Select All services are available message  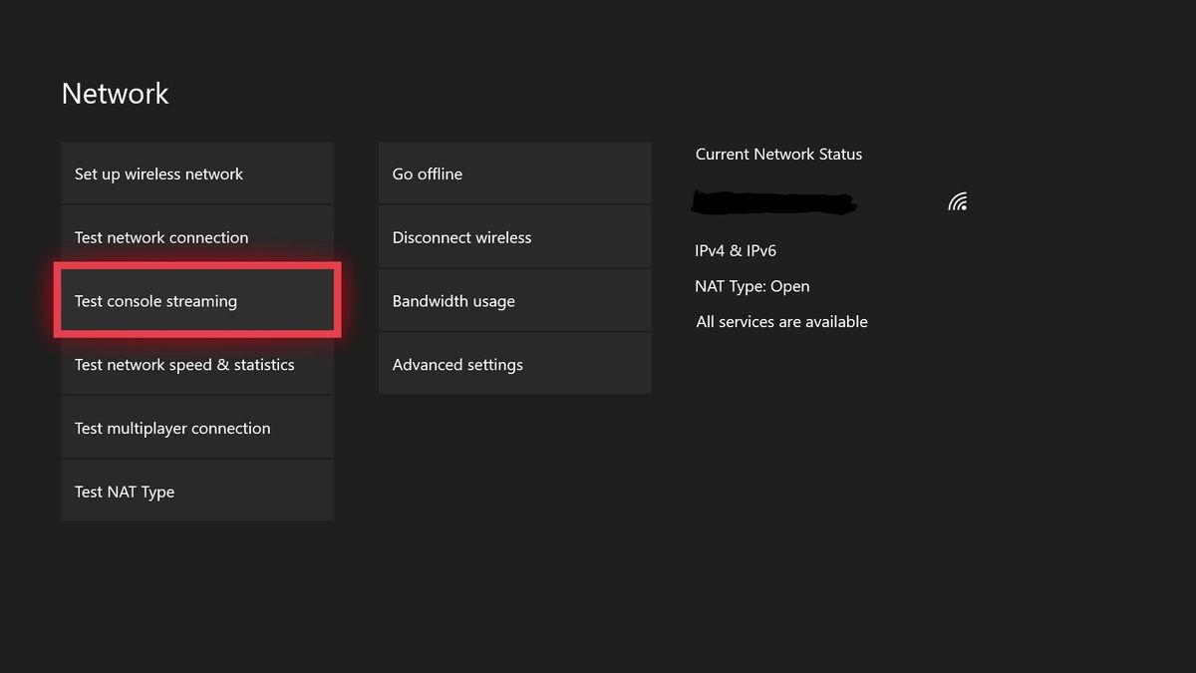coord(781,321)
